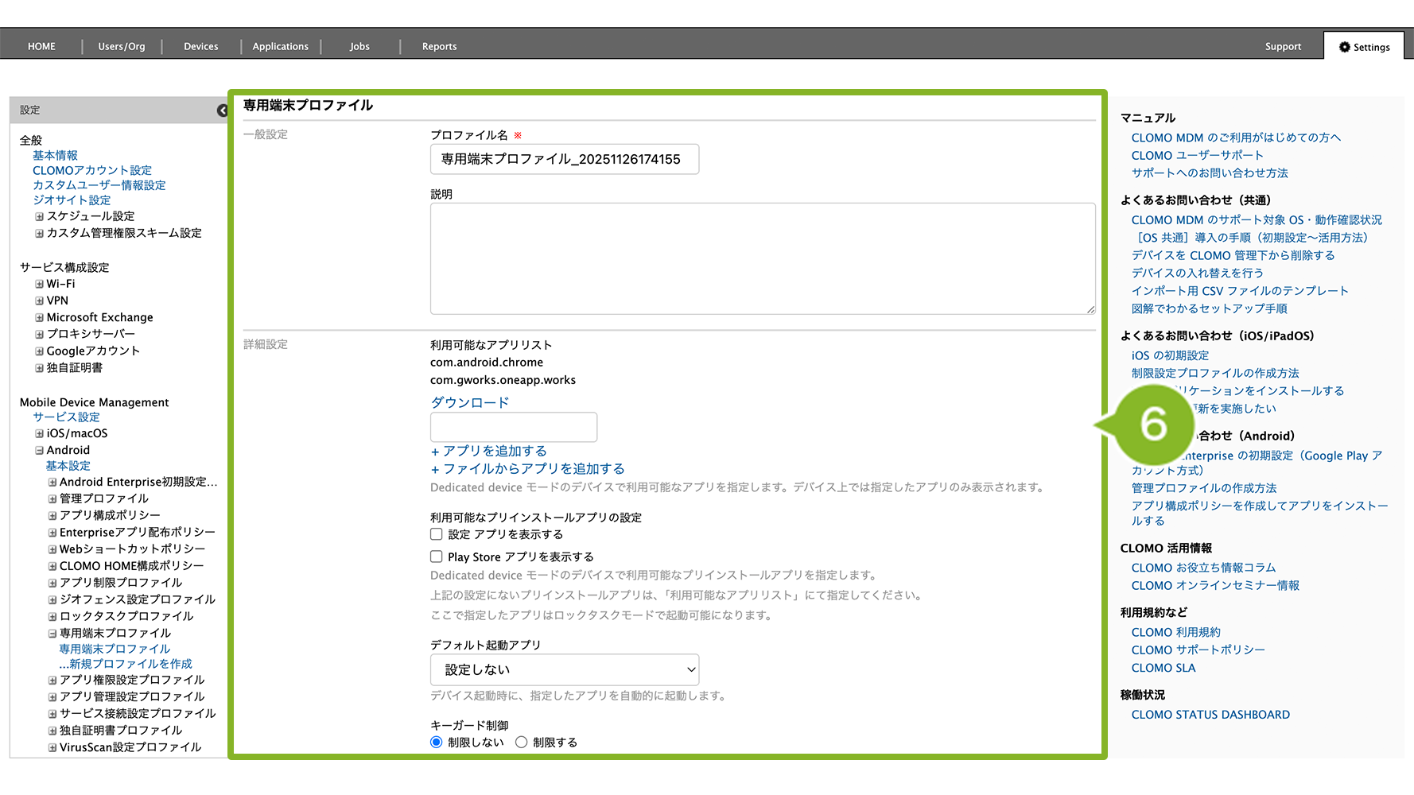Expand the VPN plus icon
1414x795 pixels.
point(39,301)
